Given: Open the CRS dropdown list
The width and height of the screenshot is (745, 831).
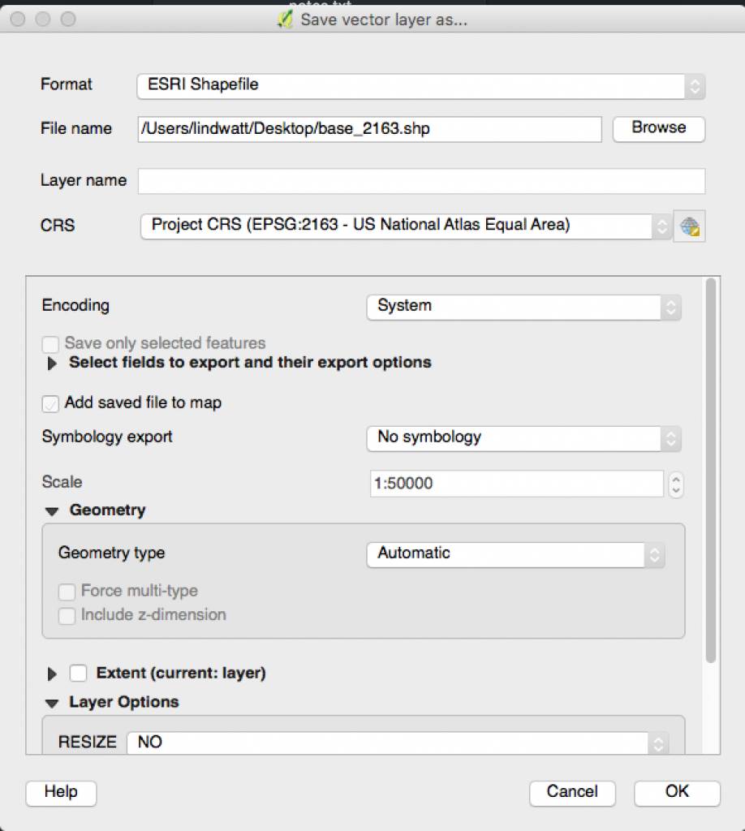Looking at the screenshot, I should [406, 226].
